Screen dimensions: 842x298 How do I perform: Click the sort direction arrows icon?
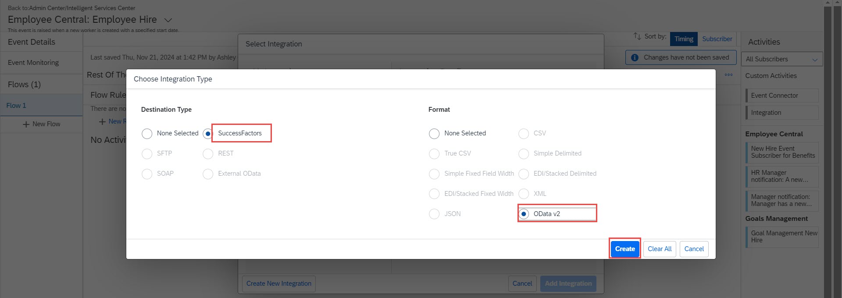point(637,36)
